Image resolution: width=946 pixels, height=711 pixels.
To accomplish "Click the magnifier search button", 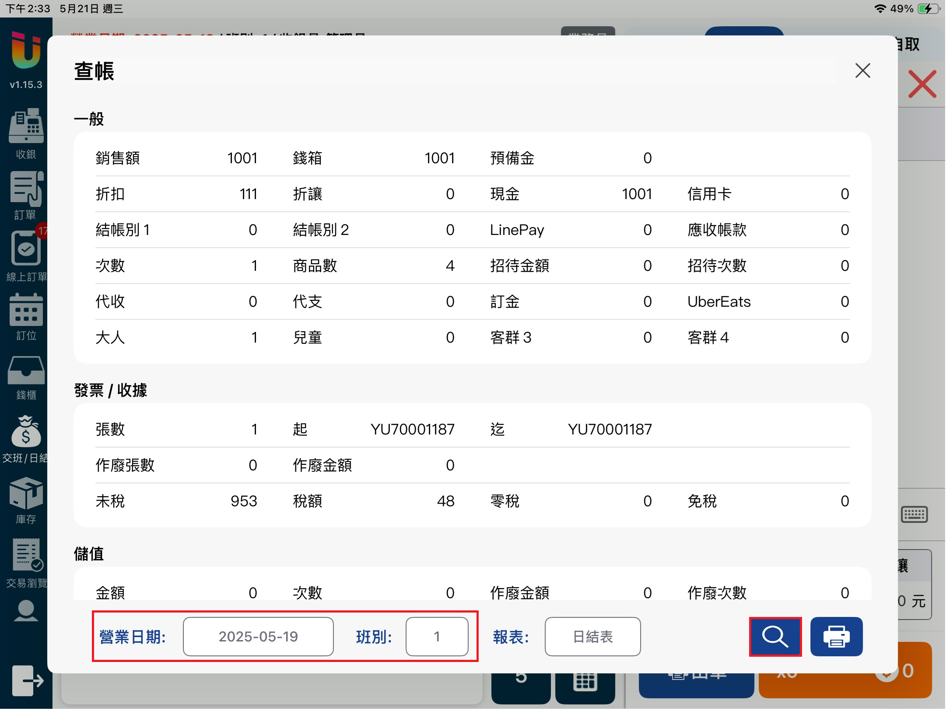I will [775, 637].
